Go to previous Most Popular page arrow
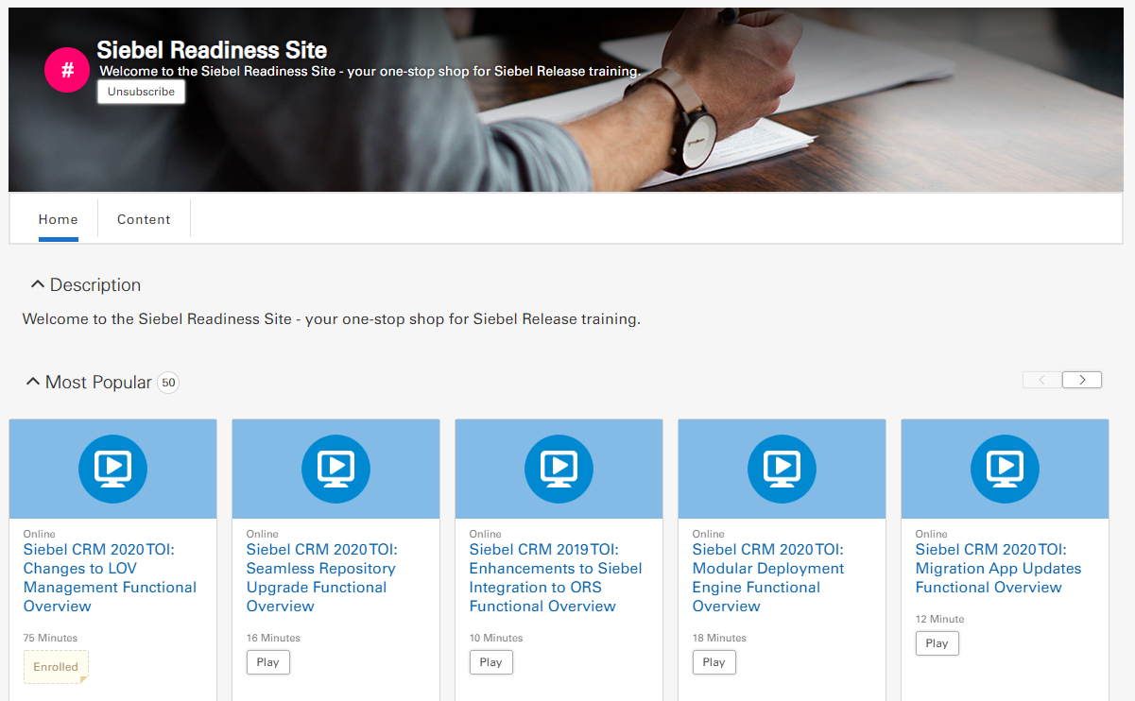Image resolution: width=1135 pixels, height=701 pixels. [x=1042, y=380]
